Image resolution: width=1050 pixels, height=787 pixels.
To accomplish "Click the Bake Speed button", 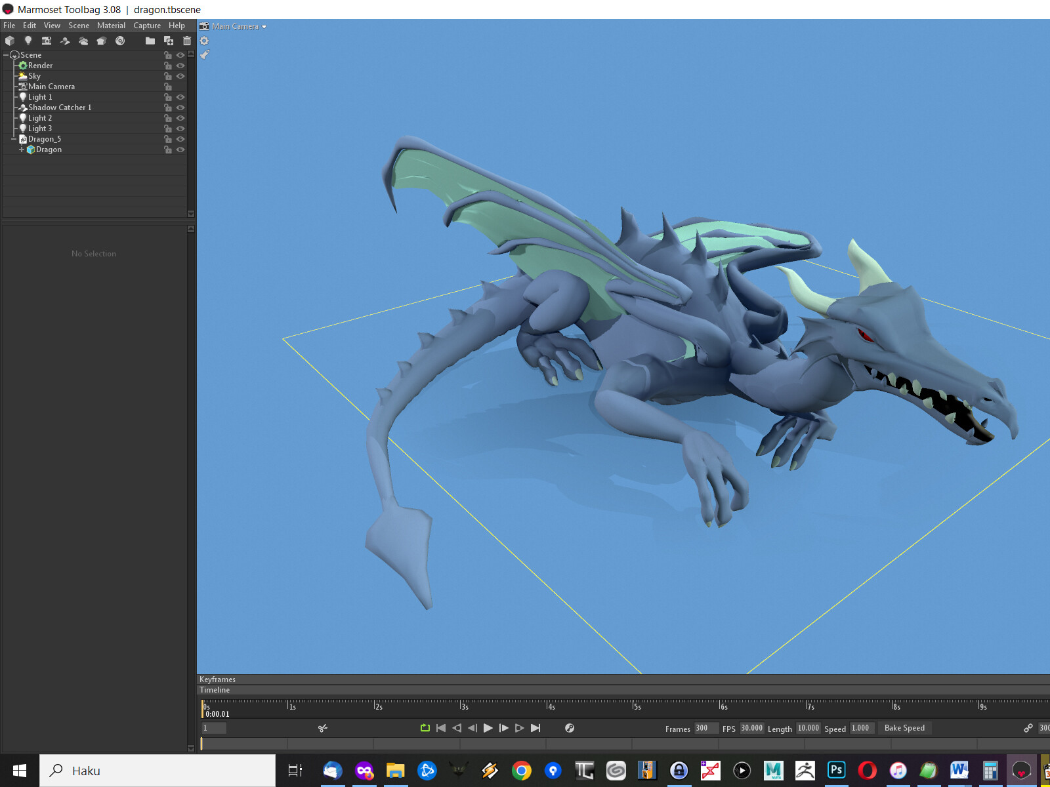I will pos(904,728).
